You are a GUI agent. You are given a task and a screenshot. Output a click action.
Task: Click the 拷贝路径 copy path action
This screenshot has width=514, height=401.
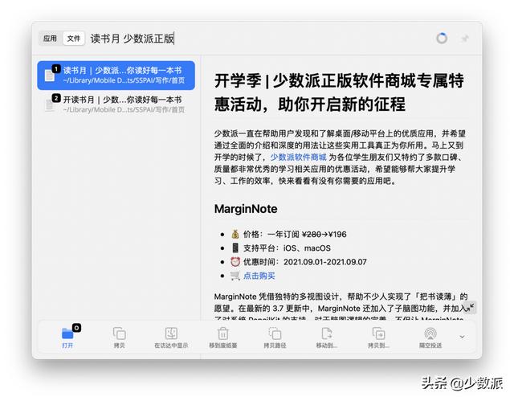click(275, 337)
